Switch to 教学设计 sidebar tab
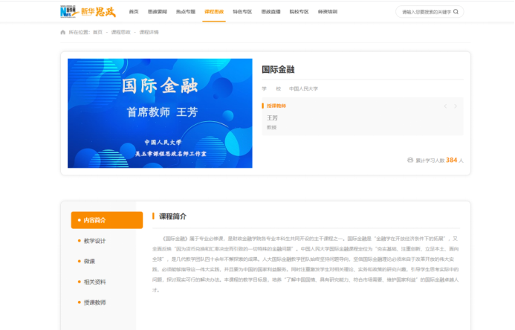 [x=94, y=241]
